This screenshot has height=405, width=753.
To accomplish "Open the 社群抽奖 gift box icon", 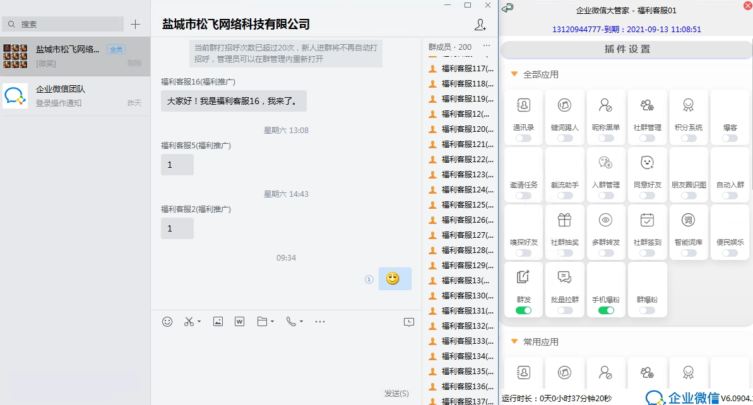I will 565,220.
